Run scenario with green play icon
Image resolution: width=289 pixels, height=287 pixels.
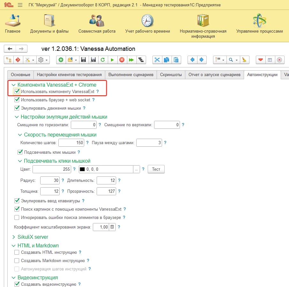tap(112, 60)
